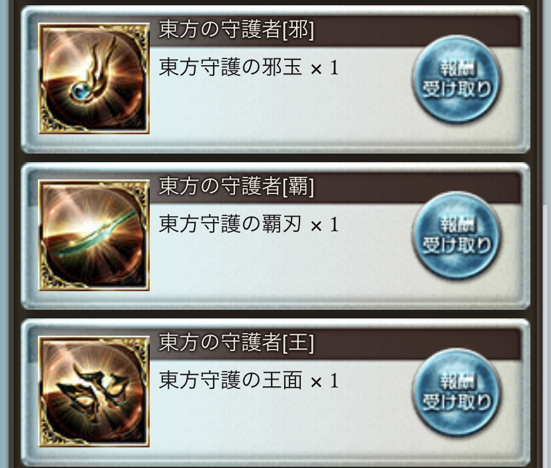Click the 東方守護の覇刃 reward name text
The image size is (551, 468).
(230, 223)
